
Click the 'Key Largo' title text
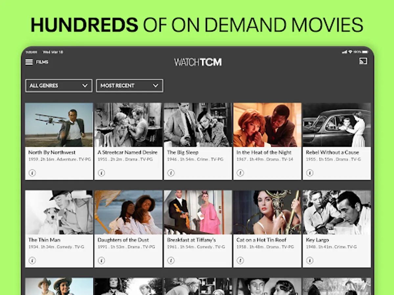point(317,240)
